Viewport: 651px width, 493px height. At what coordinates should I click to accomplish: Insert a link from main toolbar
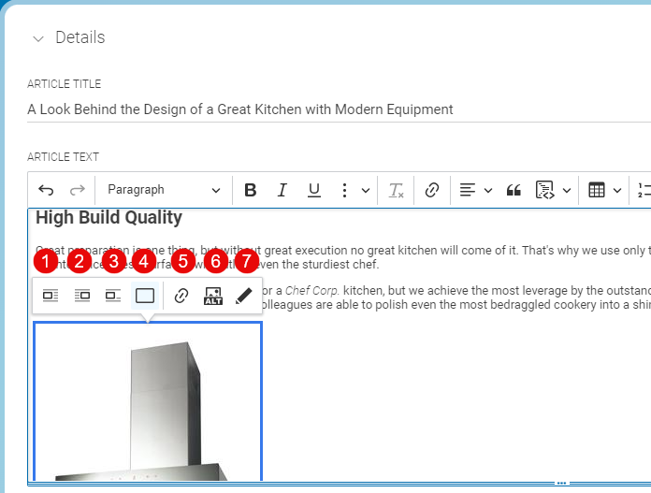(x=431, y=190)
